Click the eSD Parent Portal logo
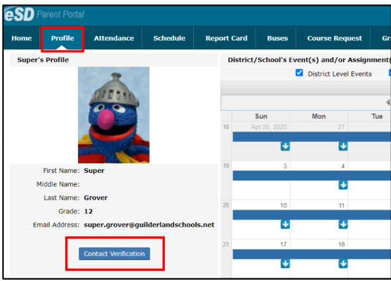The image size is (391, 281). (44, 14)
